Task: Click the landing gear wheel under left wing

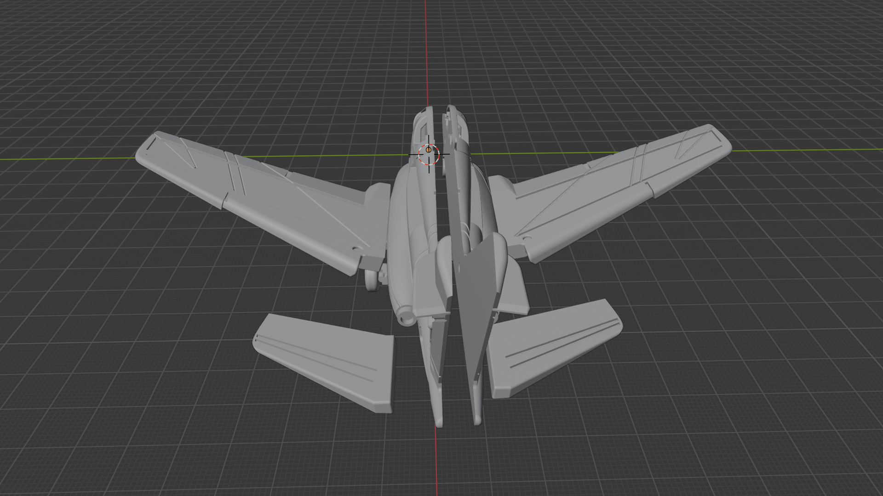Action: (372, 280)
